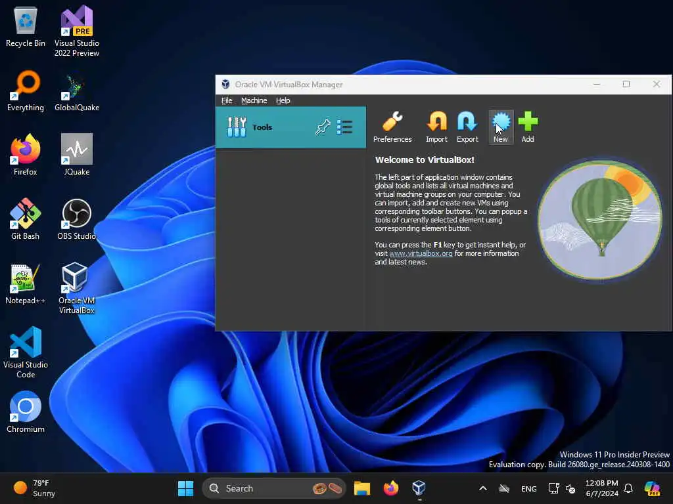Image resolution: width=673 pixels, height=504 pixels.
Task: Select the GlobalQuake desktop shortcut
Action: tap(77, 91)
